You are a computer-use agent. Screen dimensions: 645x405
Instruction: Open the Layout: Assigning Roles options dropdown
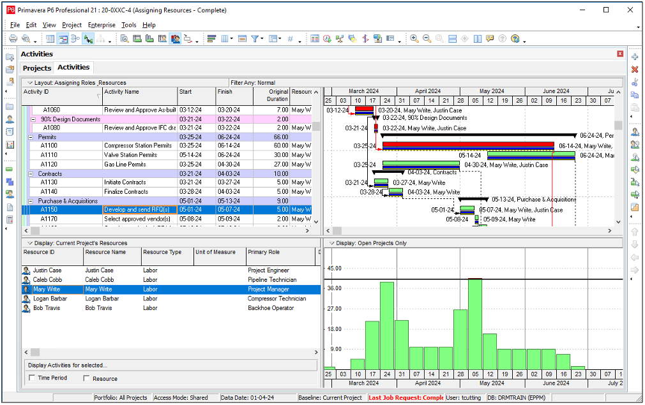click(29, 82)
